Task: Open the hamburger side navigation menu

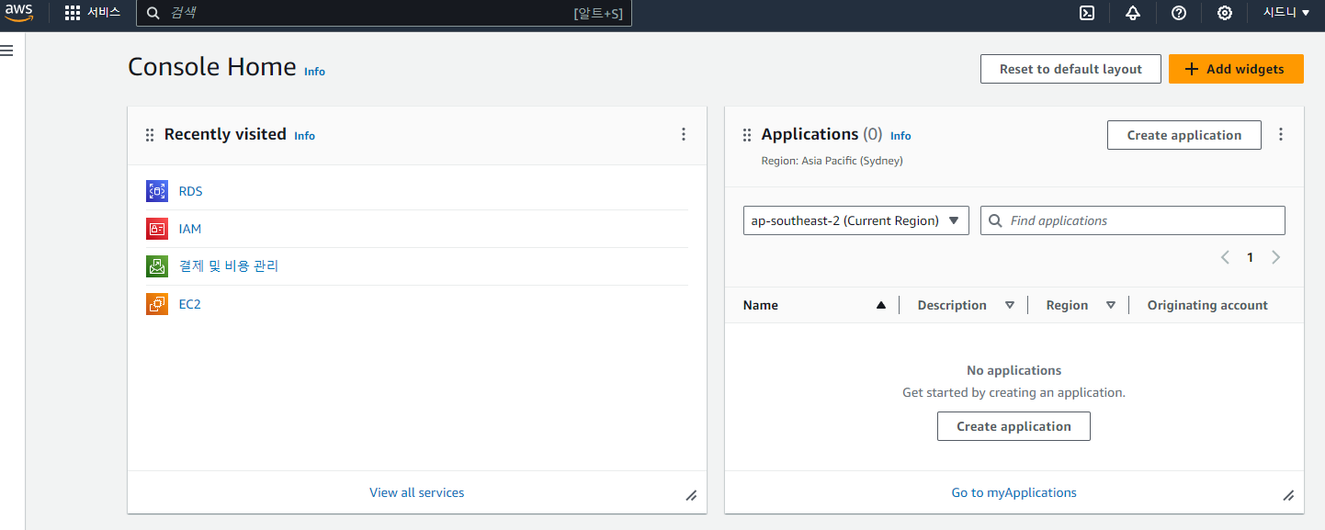Action: click(x=6, y=50)
